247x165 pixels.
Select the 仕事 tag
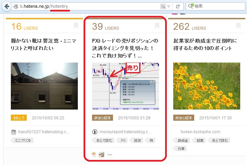180,148
